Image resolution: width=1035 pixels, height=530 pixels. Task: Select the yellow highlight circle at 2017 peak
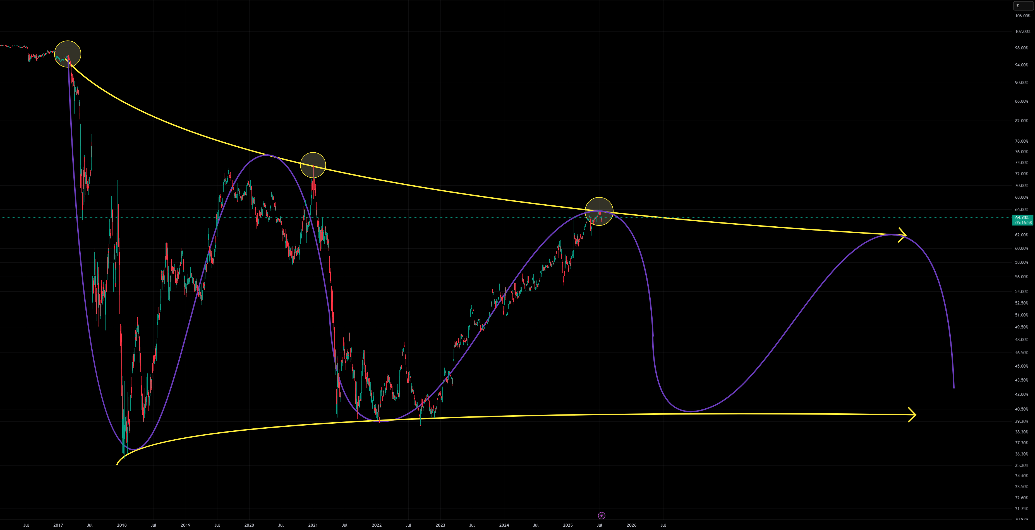click(x=68, y=54)
